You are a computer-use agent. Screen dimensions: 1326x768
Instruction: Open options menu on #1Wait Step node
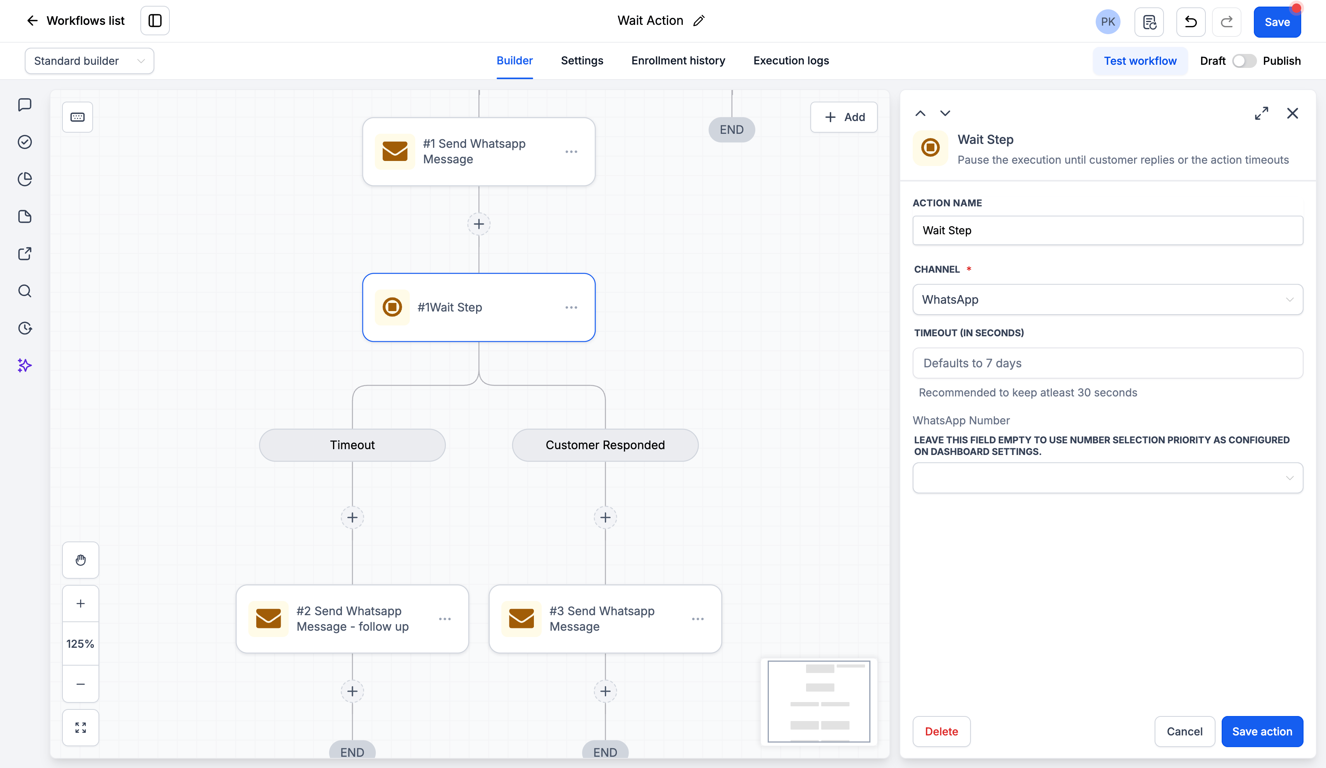[x=571, y=308]
